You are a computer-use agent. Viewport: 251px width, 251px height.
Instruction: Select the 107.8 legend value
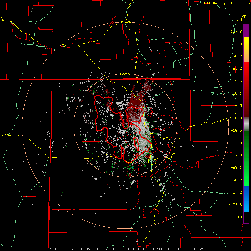pyautogui.click(x=236, y=31)
